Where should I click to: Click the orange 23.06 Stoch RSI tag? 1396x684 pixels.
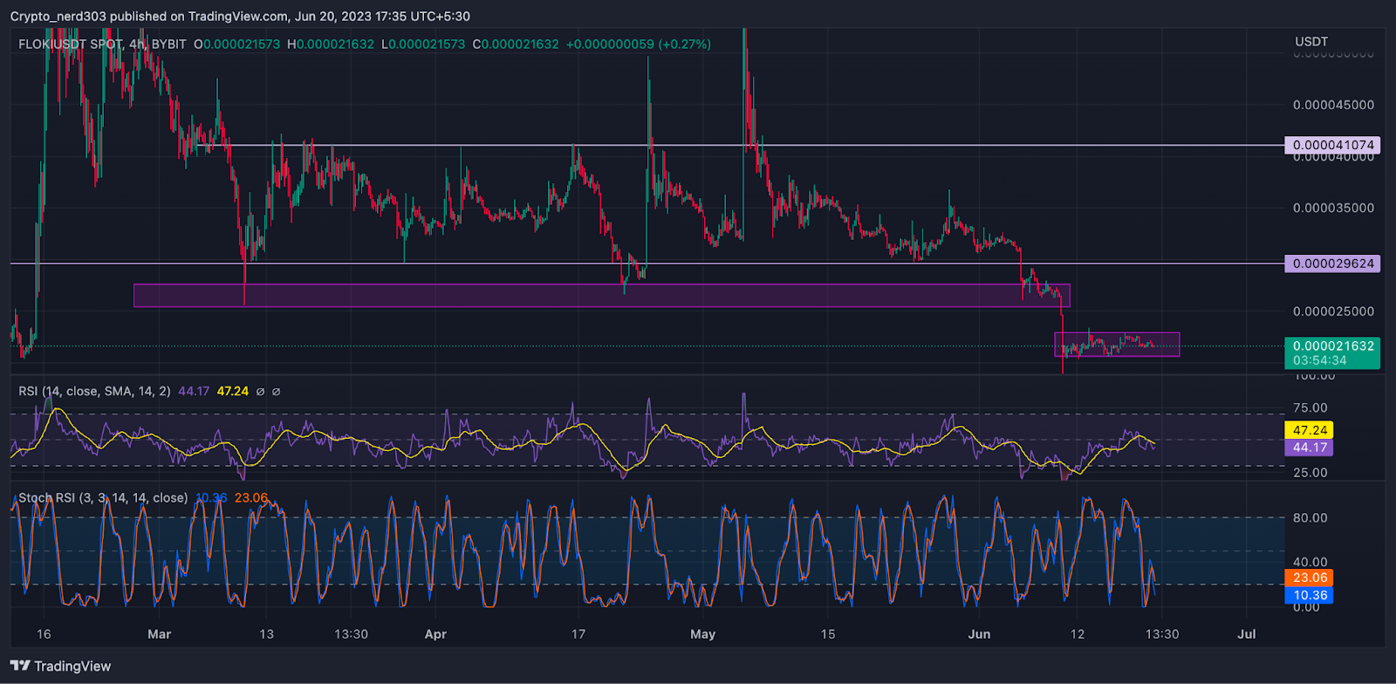[x=1309, y=578]
